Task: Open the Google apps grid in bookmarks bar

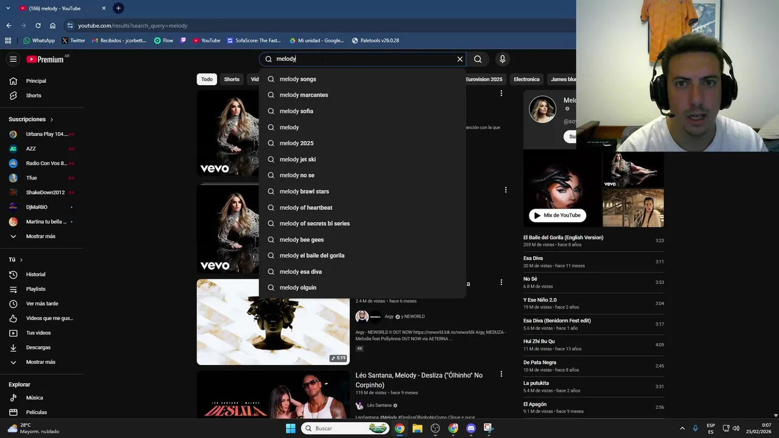Action: (8, 40)
